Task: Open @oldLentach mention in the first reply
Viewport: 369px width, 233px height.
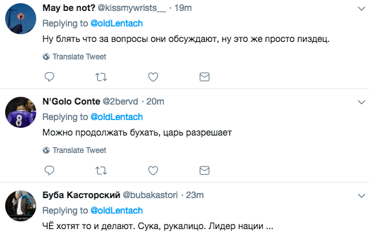Action: 117,23
